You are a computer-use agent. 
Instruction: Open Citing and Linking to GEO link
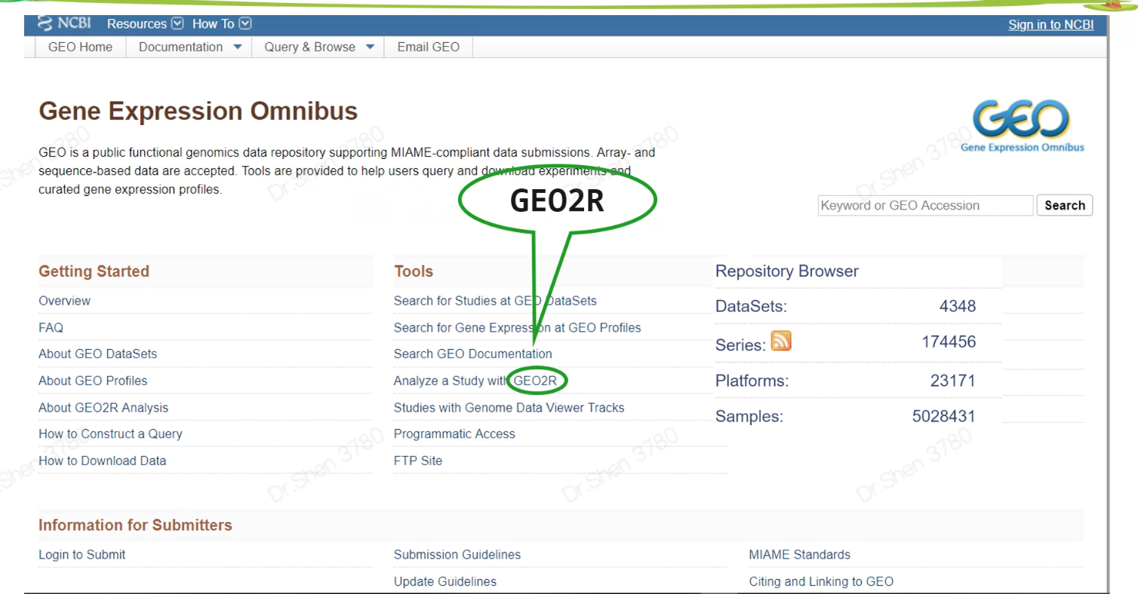point(821,582)
